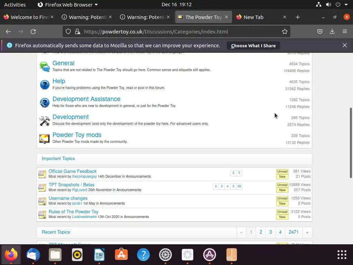The width and height of the screenshot is (353, 265).
Task: Click the General forum speech bubbles icon
Action: point(44,67)
